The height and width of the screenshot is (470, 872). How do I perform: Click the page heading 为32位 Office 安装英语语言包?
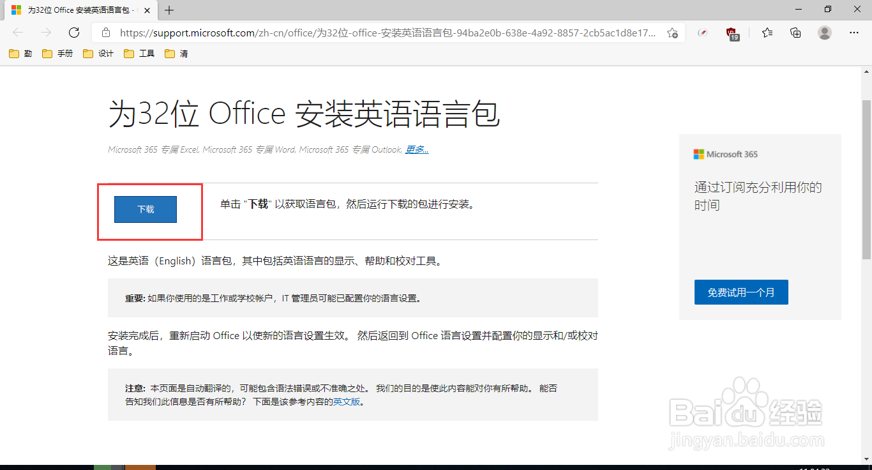coord(303,114)
